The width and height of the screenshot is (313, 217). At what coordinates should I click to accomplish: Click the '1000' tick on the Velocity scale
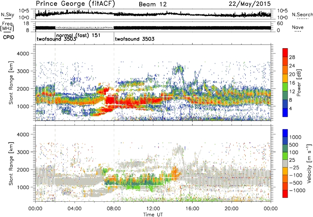(295, 137)
